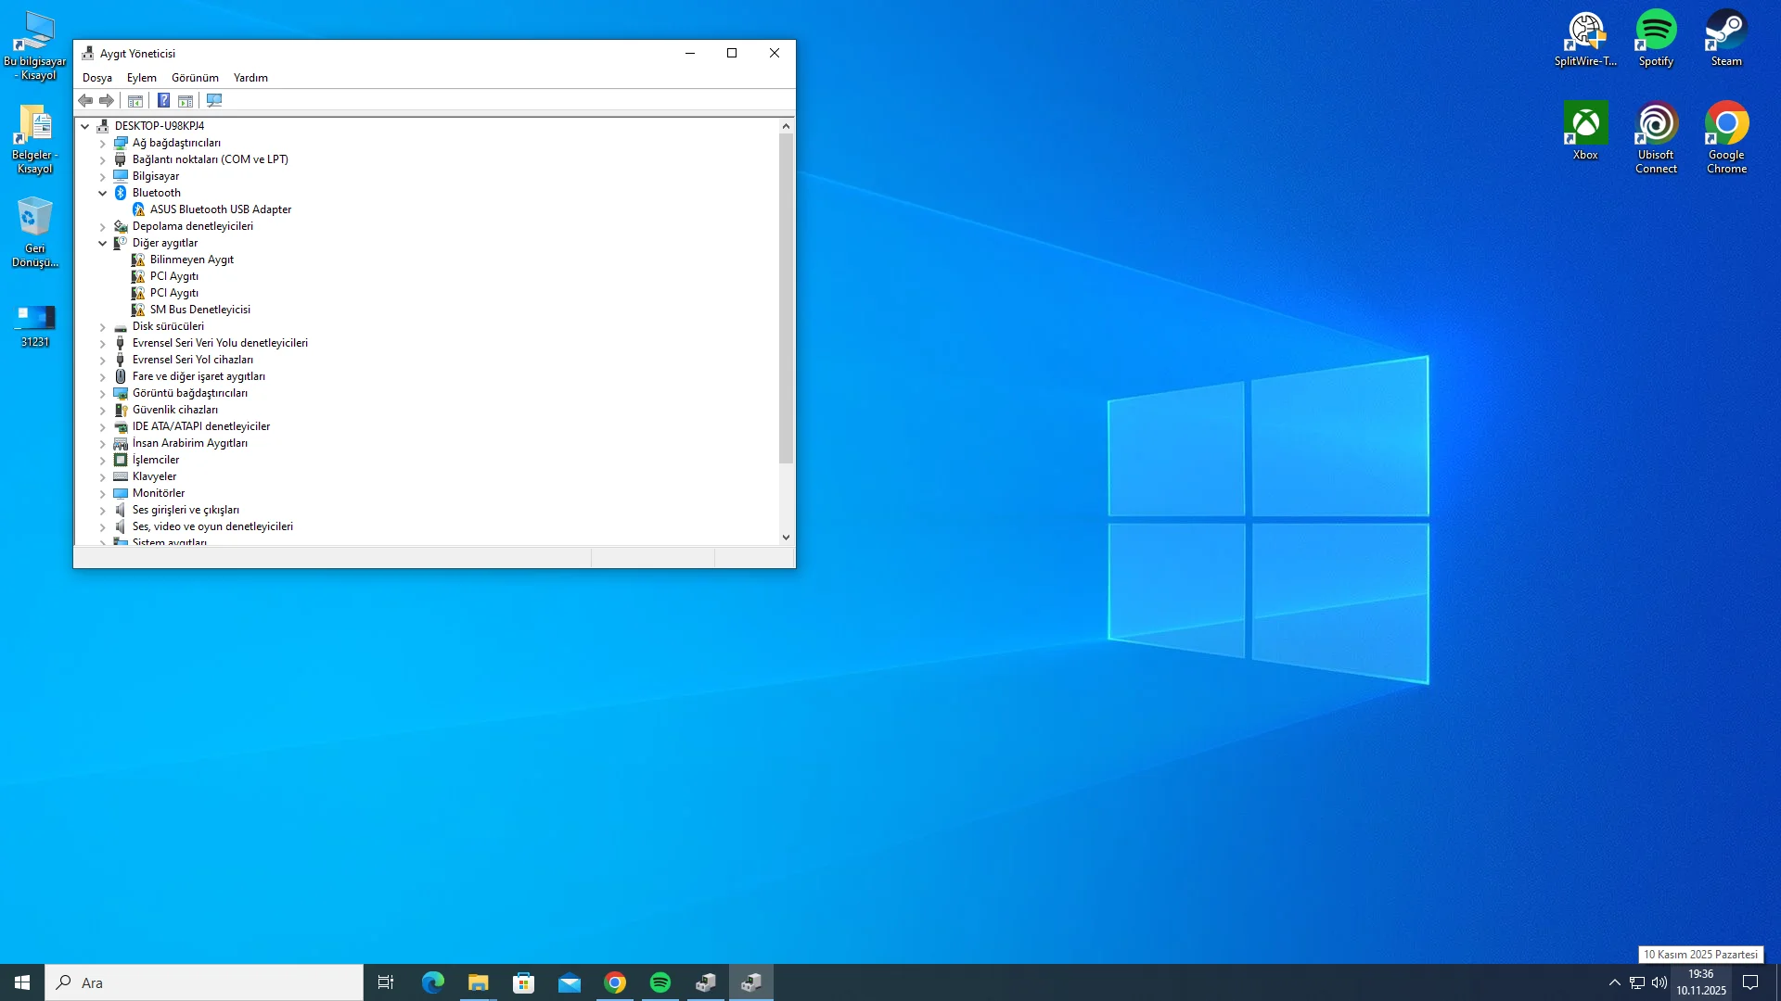Click the taskbar search box Ara
Viewport: 1781px width, 1001px height.
204,982
